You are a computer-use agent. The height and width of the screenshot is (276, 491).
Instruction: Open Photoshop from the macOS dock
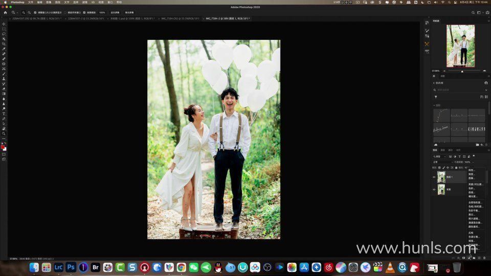tap(71, 267)
